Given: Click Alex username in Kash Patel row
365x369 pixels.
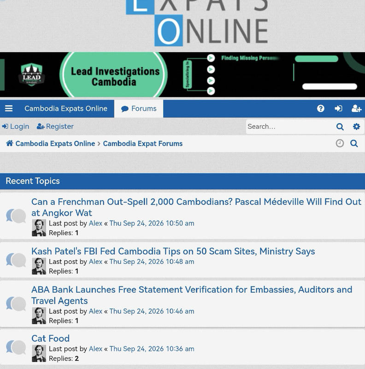Looking at the screenshot, I should (95, 262).
